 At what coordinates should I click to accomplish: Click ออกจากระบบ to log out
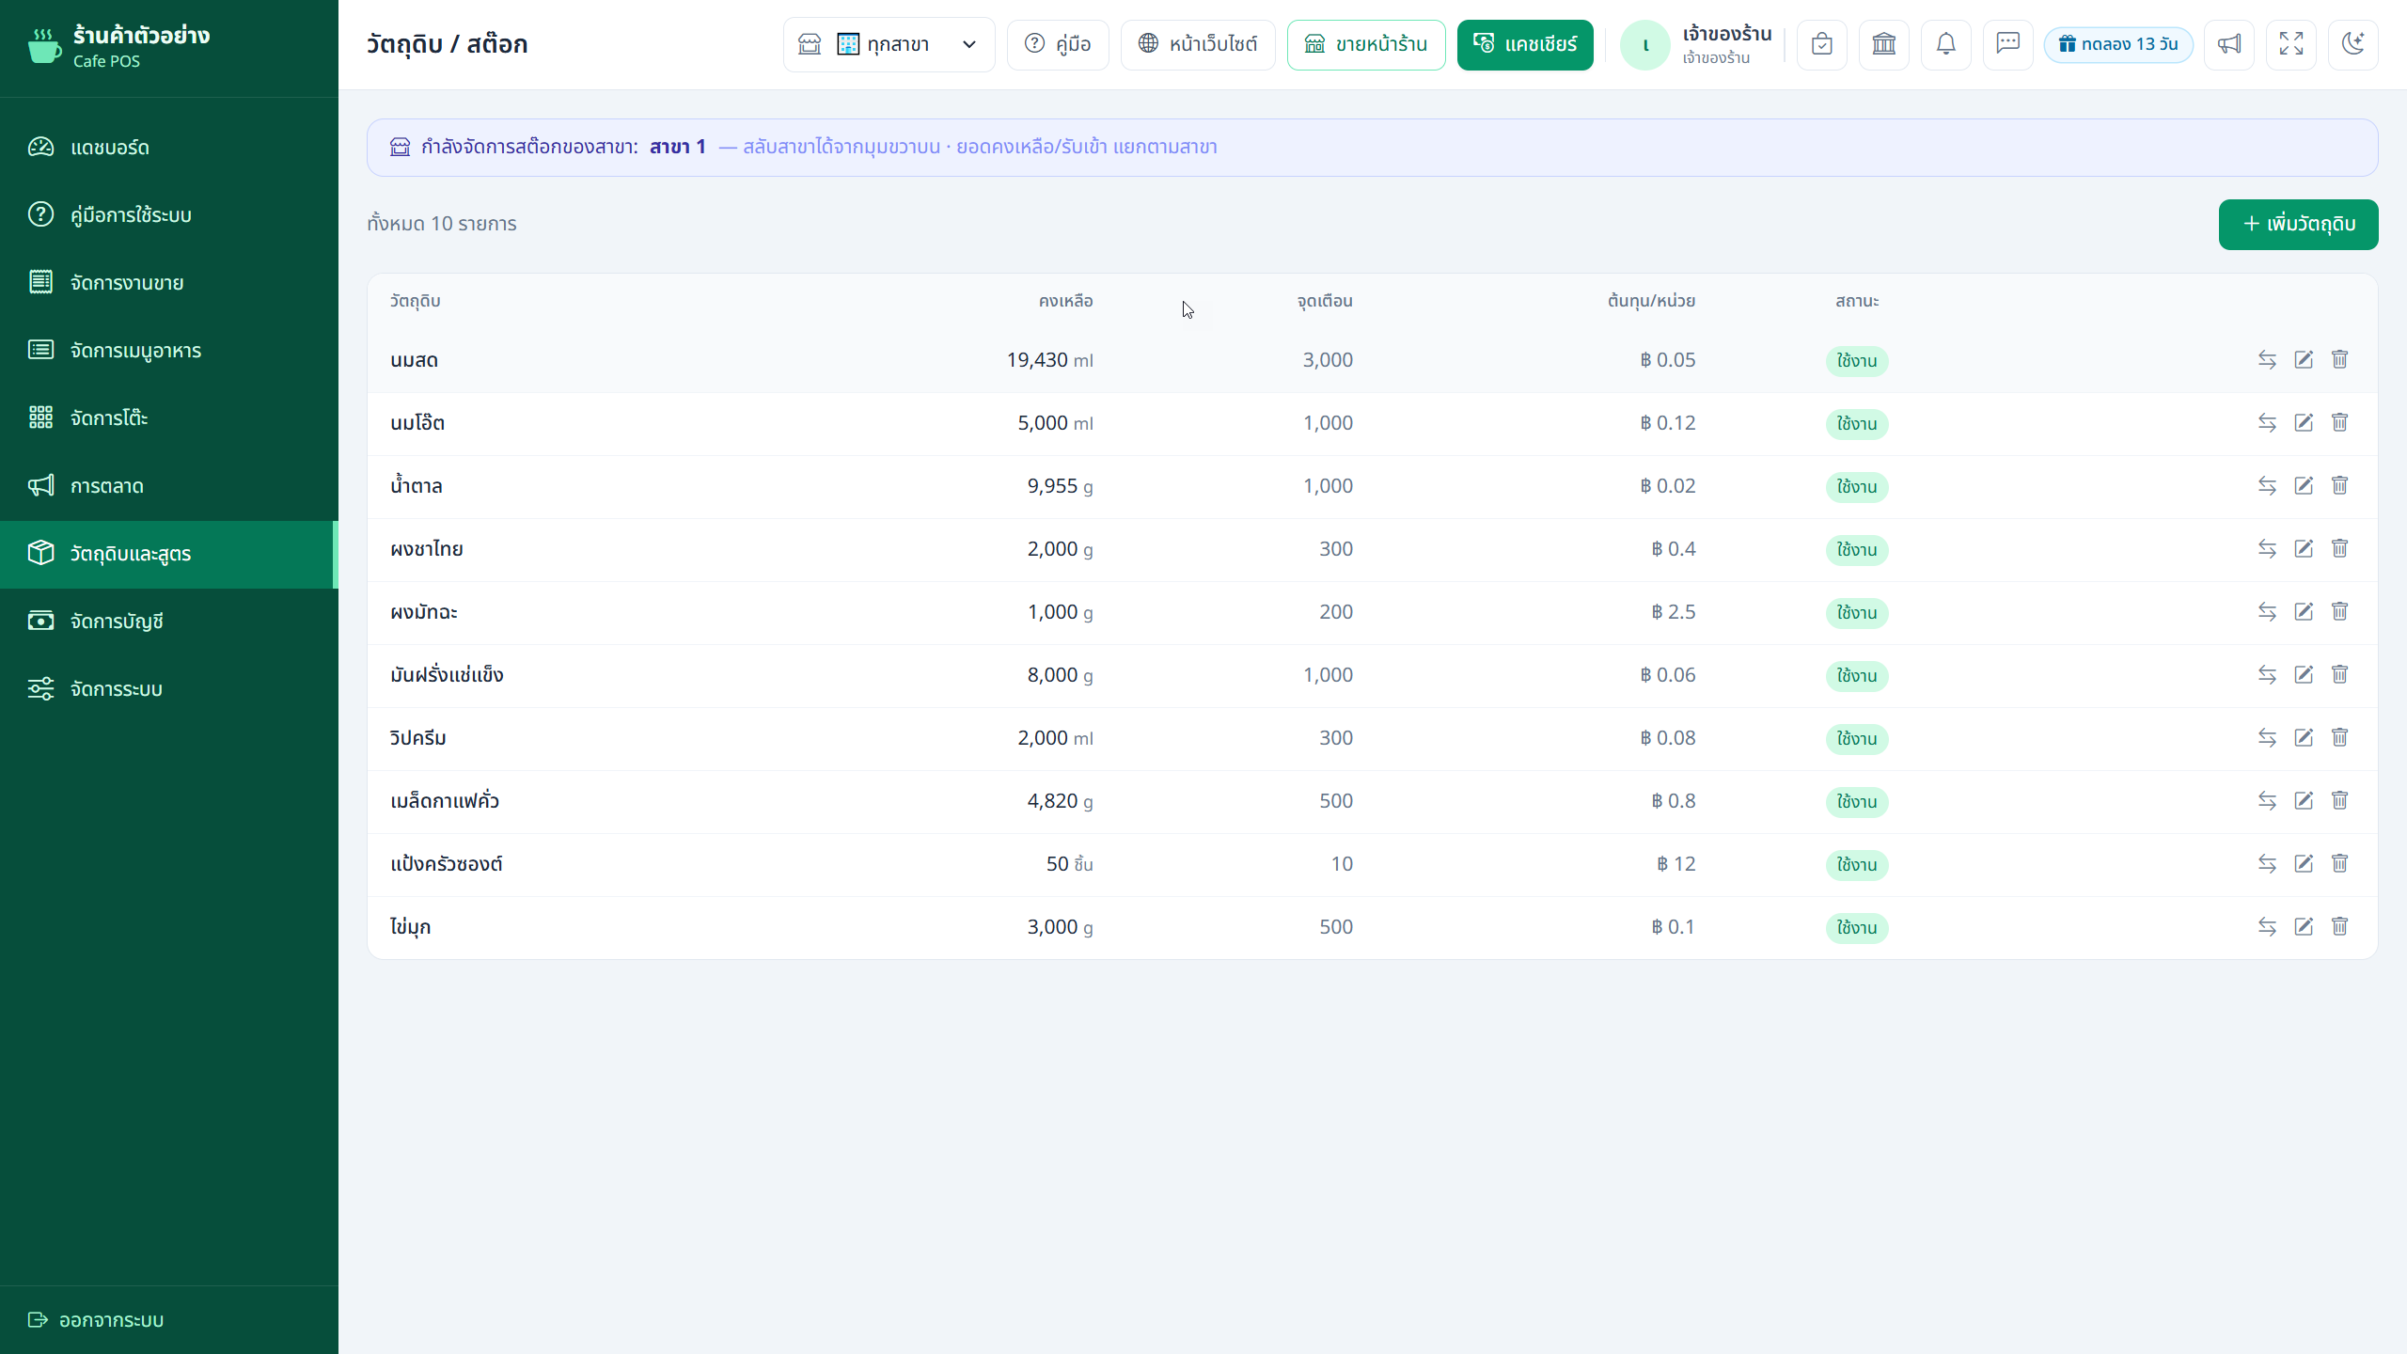point(96,1319)
